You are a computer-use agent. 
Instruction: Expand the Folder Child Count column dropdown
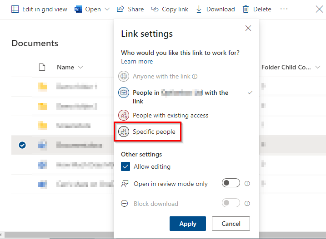(318, 67)
